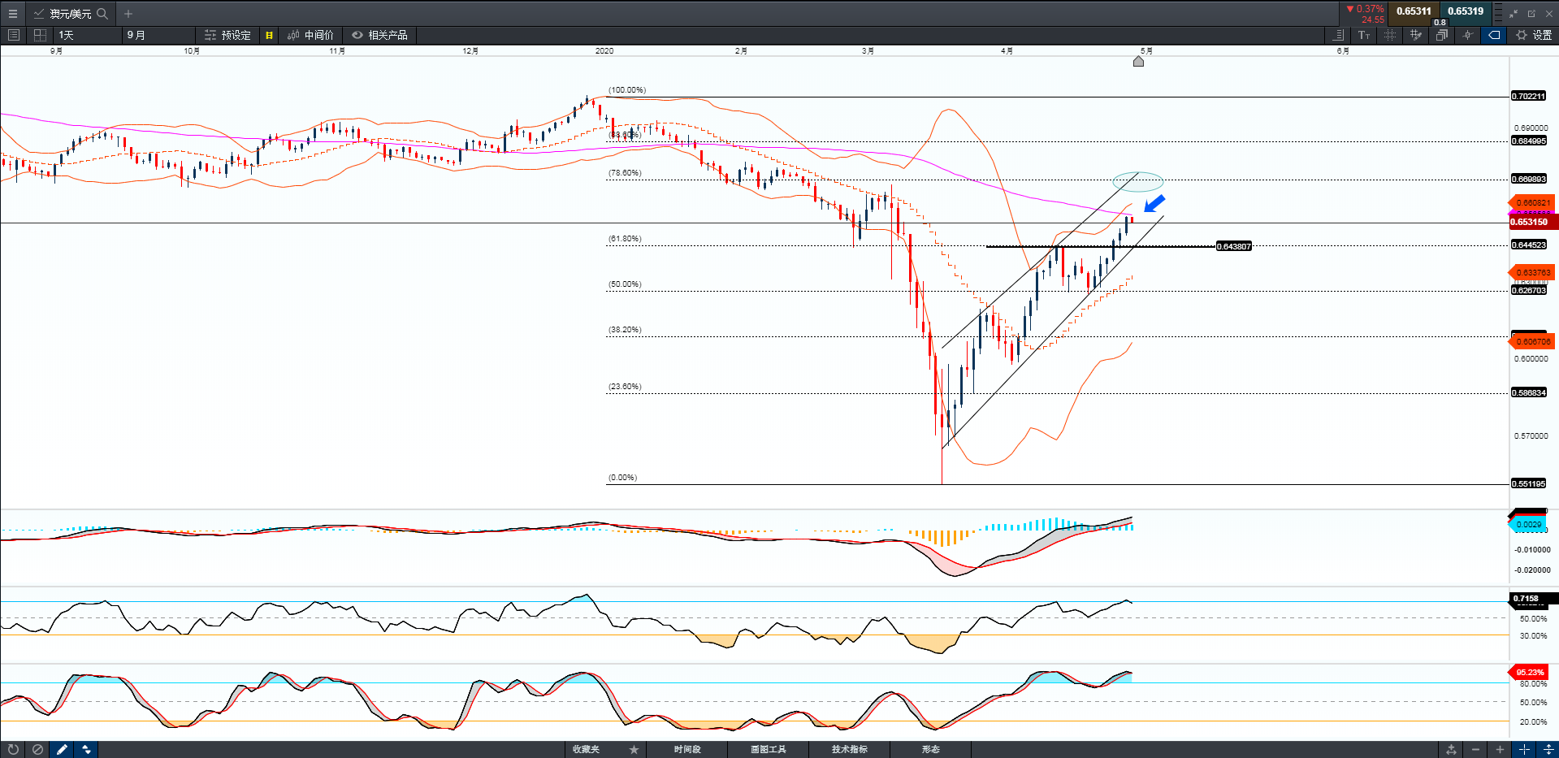Click Fibonacci level label 0.702211
The image size is (1559, 758).
1528,96
